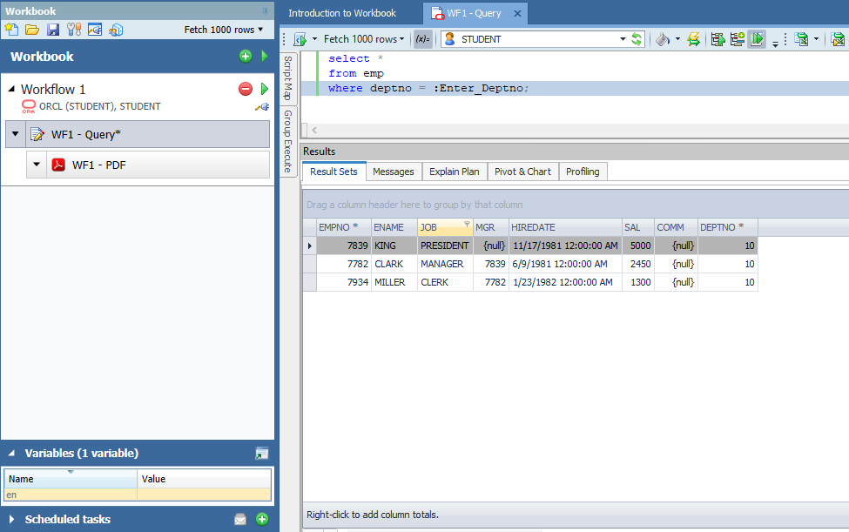Click the Variables section window icon

point(261,454)
